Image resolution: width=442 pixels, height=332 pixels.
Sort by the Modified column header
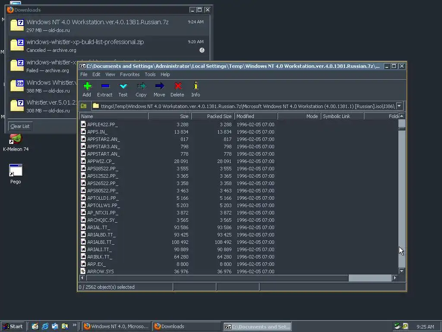(x=256, y=116)
